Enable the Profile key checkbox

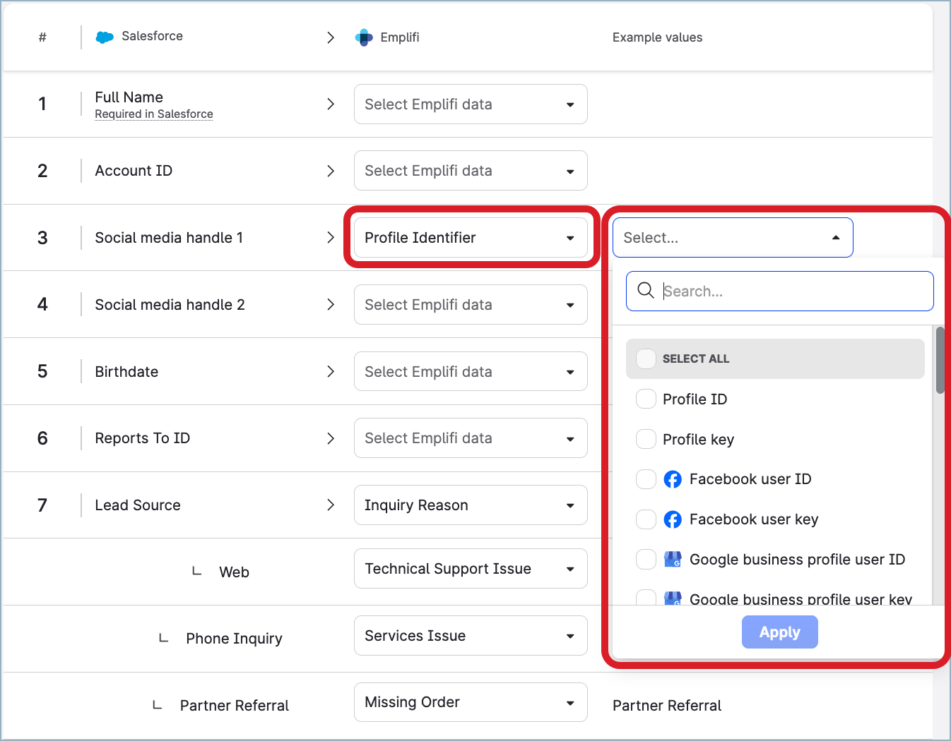tap(646, 440)
